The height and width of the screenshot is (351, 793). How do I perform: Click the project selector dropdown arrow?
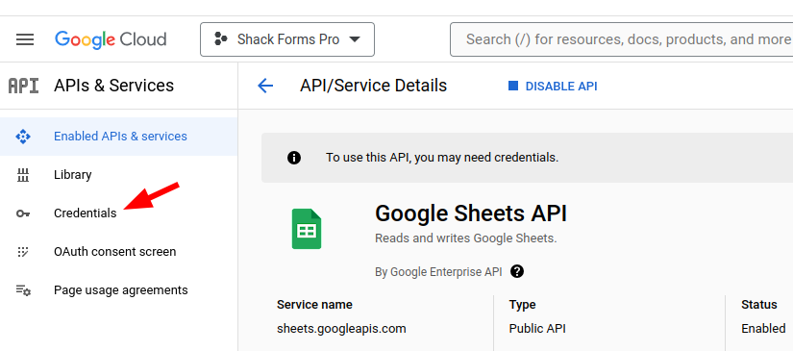(x=355, y=39)
